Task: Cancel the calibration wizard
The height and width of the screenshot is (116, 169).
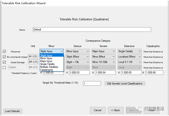Action: point(98,110)
